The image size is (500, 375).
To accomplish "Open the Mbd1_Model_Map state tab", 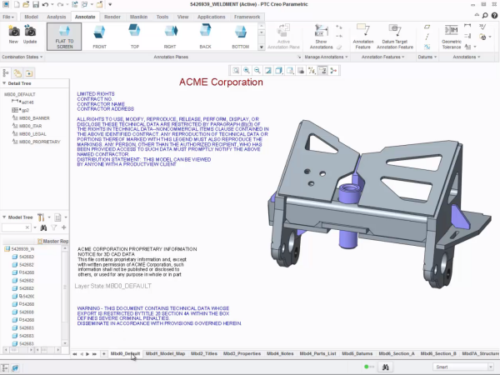I will click(x=165, y=353).
